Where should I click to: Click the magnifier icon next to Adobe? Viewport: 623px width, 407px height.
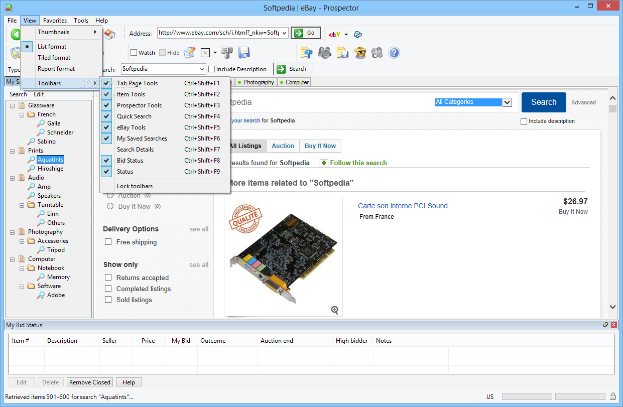(41, 295)
